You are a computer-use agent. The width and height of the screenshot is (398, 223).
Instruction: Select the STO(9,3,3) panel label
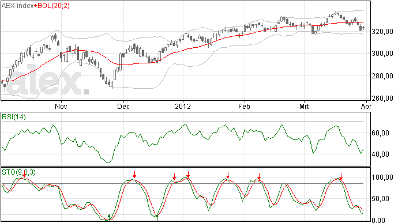pyautogui.click(x=19, y=172)
